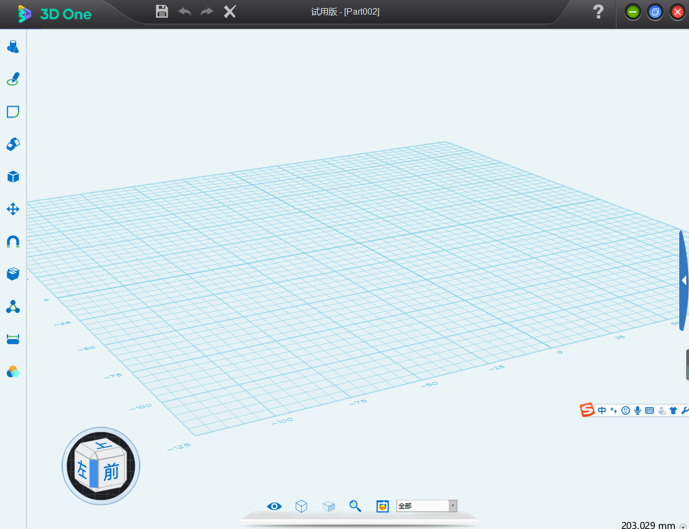Viewport: 689px width, 529px height.
Task: Toggle show/hide with the eye icon
Action: 274,506
